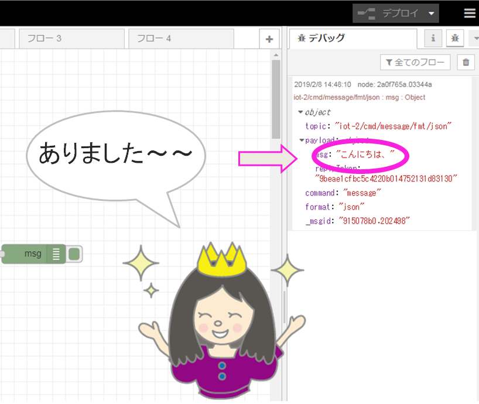Click node id 2a0f765a.03344a link
Viewport: 479px width, 404px height.
404,84
